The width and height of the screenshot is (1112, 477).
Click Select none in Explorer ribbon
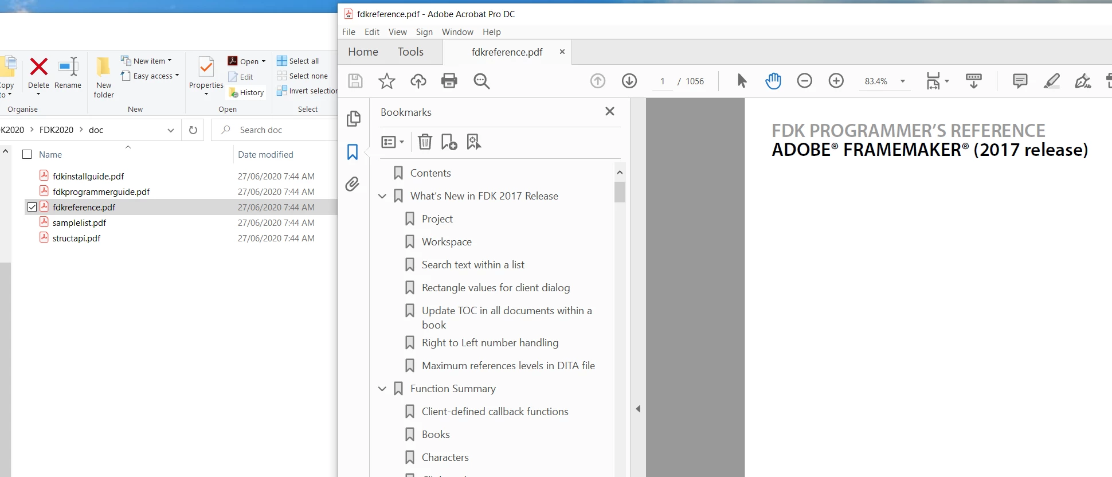tap(303, 76)
